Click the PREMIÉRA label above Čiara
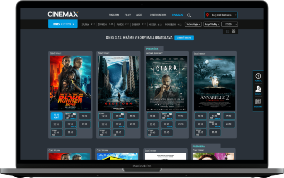 pyautogui.click(x=152, y=49)
